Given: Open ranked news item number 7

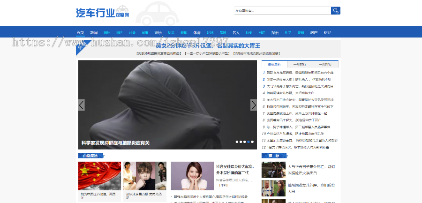Looking at the screenshot, I should [297, 113].
